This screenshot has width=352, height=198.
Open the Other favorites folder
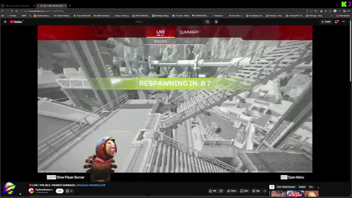[343, 16]
